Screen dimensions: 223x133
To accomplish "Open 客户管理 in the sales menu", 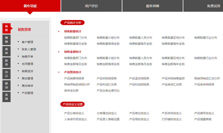I will [x=27, y=42].
